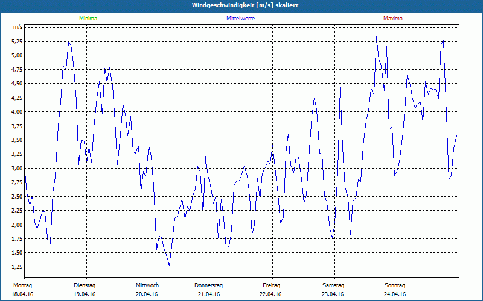Click the blue Mittelwerte legend label
The image size is (483, 301).
pos(240,19)
